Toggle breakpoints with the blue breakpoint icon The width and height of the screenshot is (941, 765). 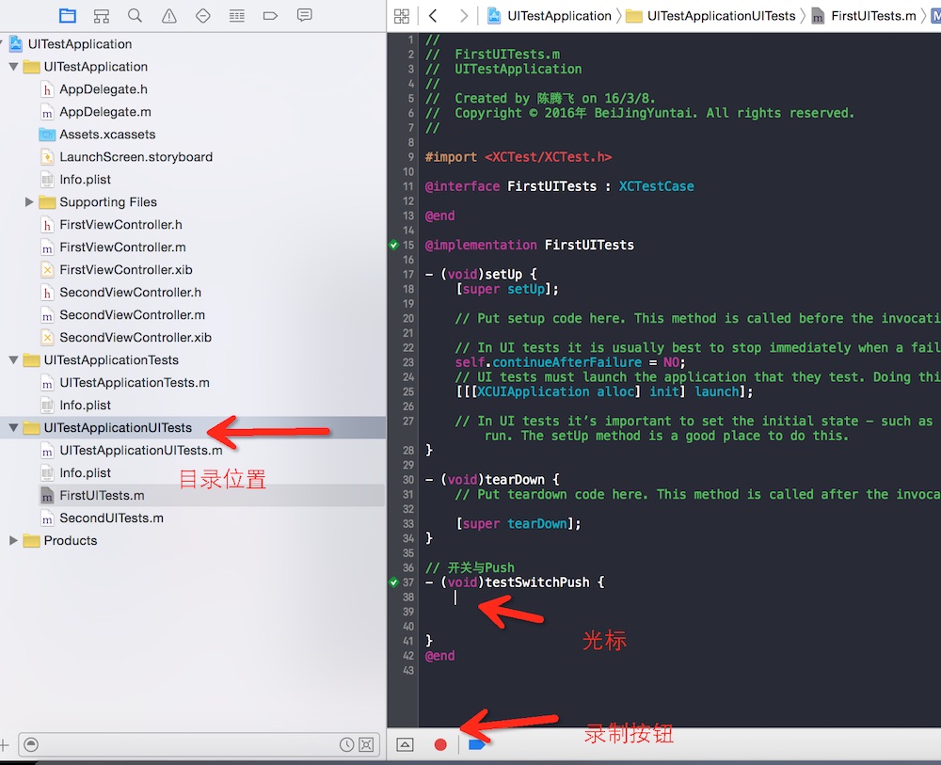pos(476,744)
